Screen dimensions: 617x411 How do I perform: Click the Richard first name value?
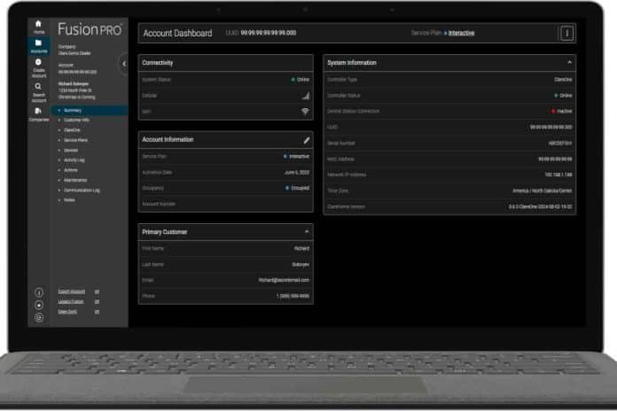tap(301, 249)
